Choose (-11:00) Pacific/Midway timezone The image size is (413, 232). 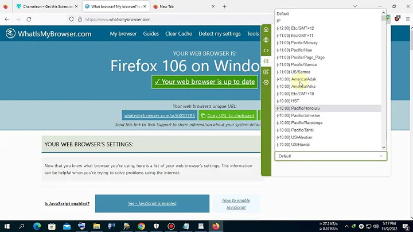tap(328, 42)
